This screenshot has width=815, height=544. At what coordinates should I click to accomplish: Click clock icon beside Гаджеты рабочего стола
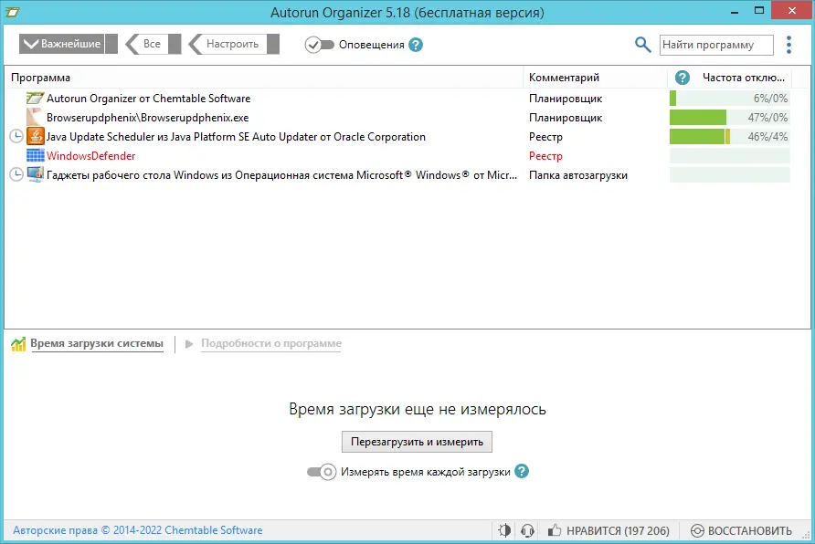coord(16,175)
